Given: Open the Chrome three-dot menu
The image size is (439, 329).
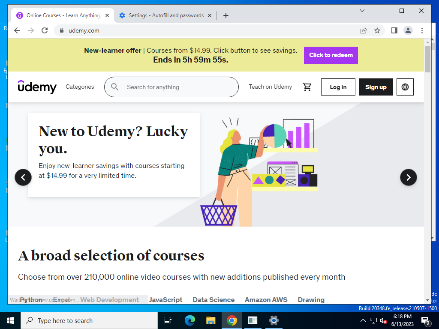Looking at the screenshot, I should (x=422, y=30).
